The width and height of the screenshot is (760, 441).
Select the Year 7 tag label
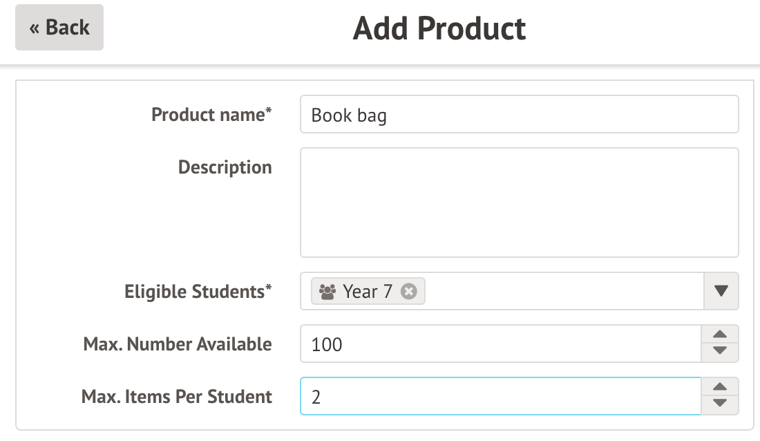(368, 292)
